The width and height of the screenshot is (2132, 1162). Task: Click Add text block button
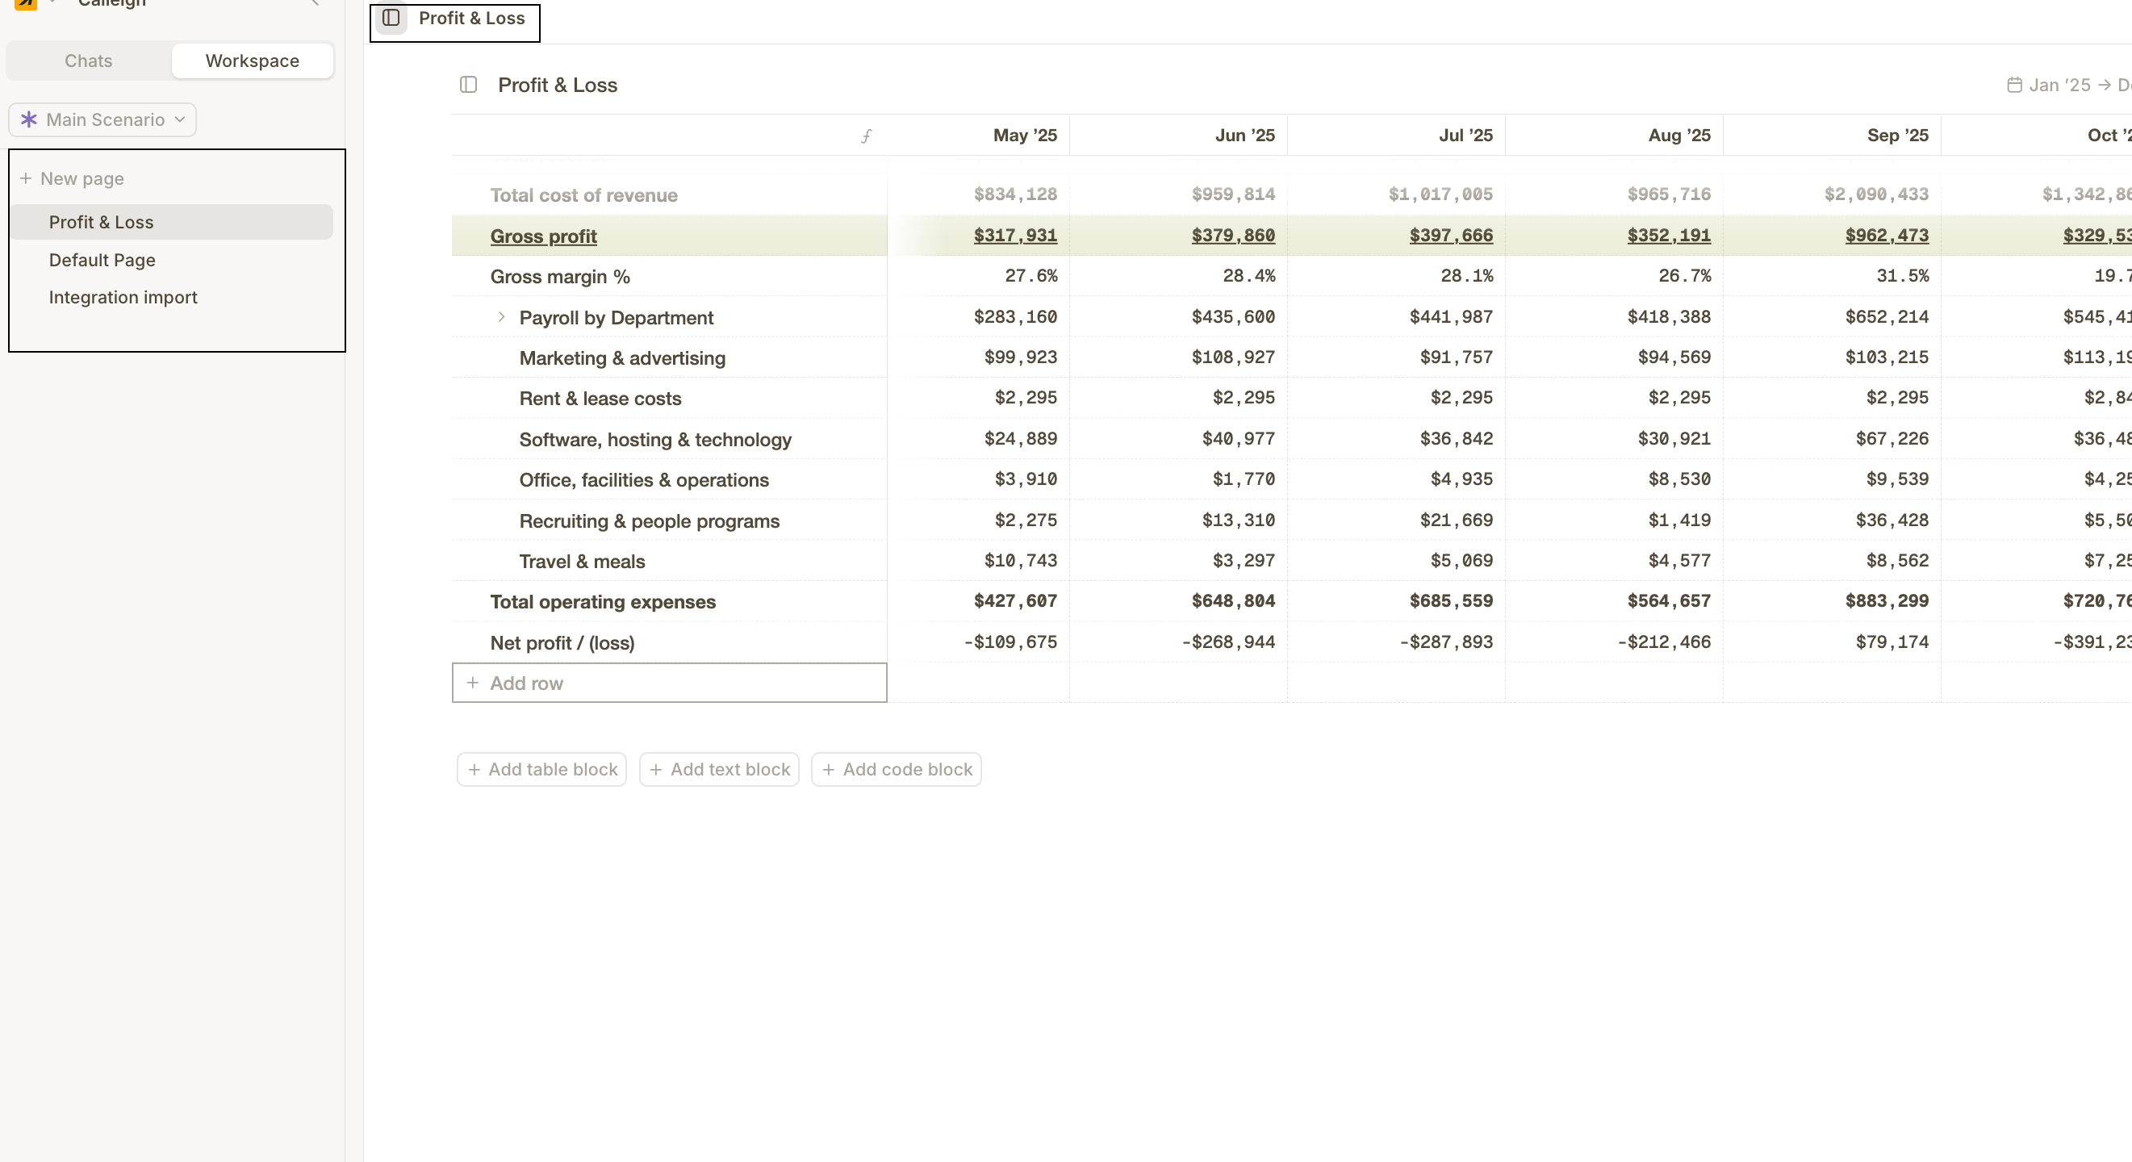coord(719,770)
